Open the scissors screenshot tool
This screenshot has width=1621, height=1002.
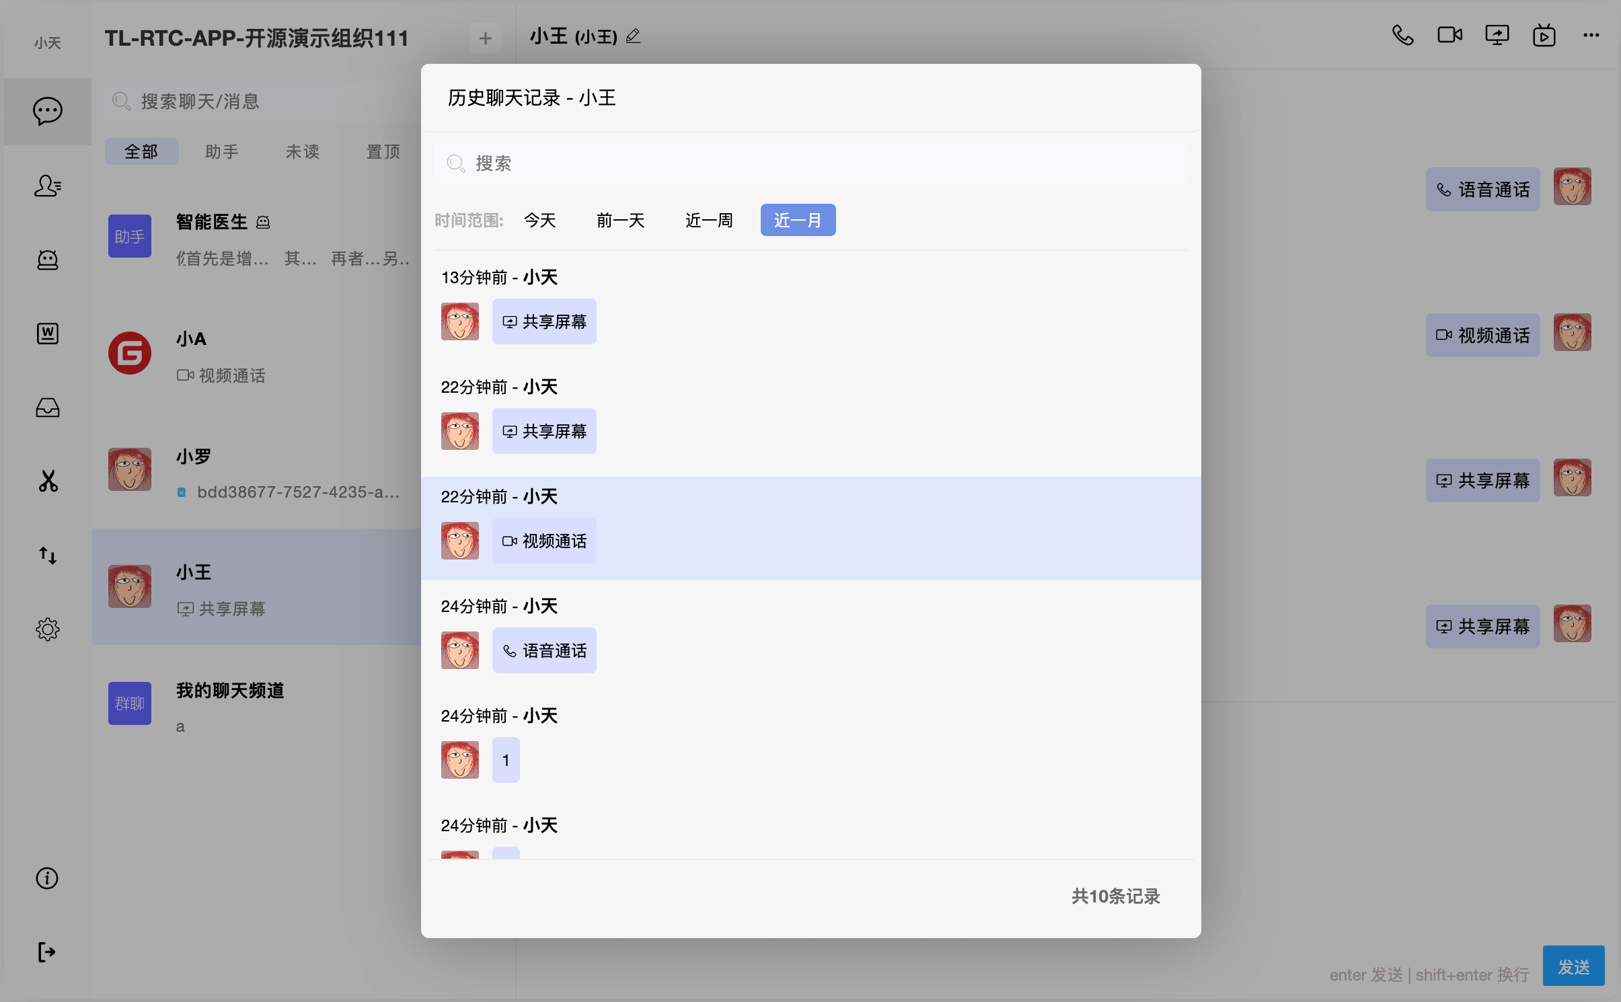47,481
